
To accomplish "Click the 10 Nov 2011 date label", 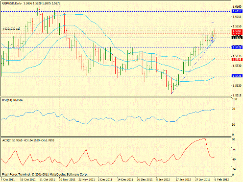I will (67, 180).
